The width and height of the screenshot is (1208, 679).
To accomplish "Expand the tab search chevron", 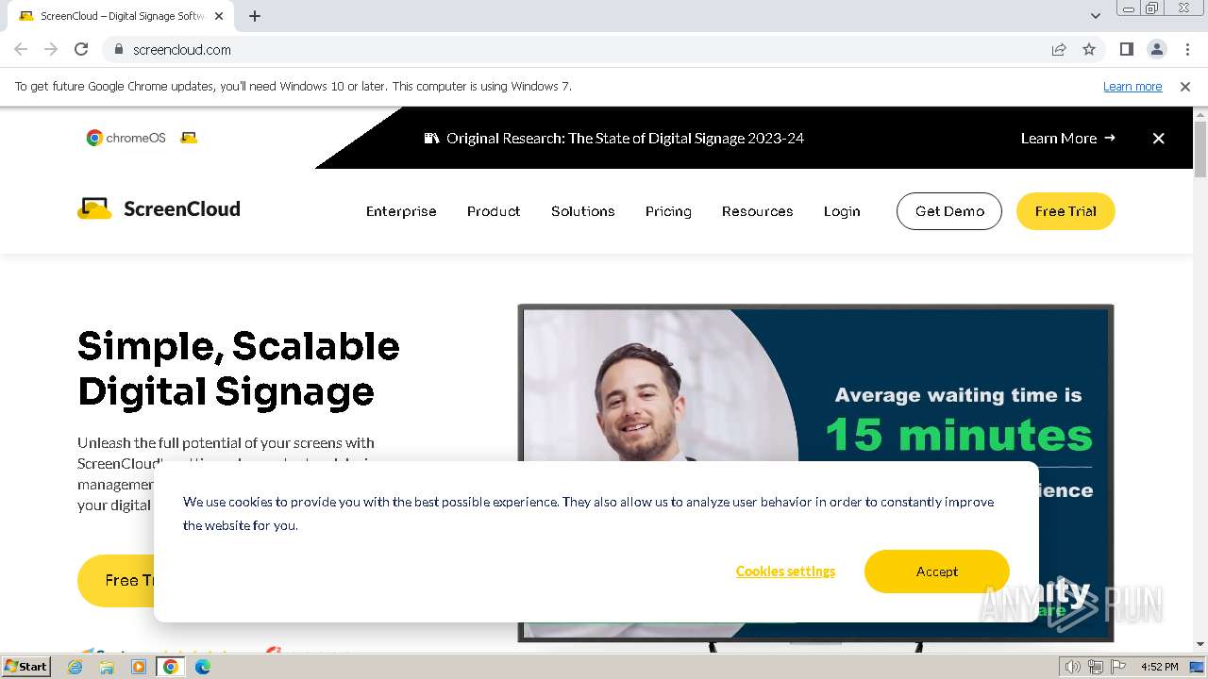I will coord(1095,16).
